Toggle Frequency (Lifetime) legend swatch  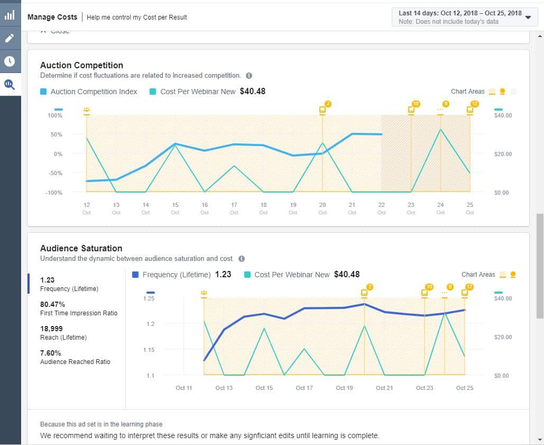coord(135,275)
